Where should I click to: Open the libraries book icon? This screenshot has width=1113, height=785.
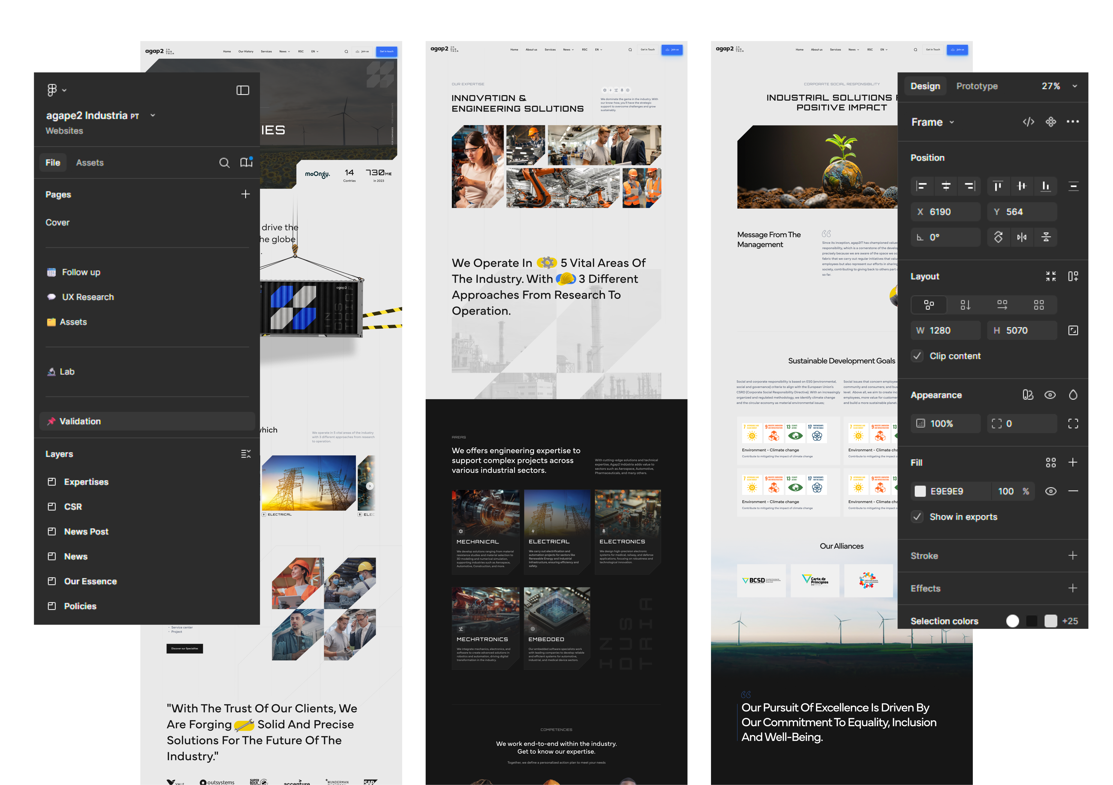246,162
